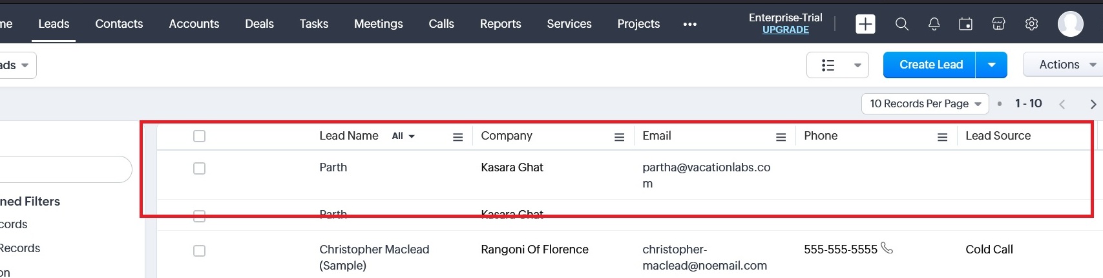1103x278 pixels.
Task: Open the marketplace store icon
Action: tap(998, 24)
